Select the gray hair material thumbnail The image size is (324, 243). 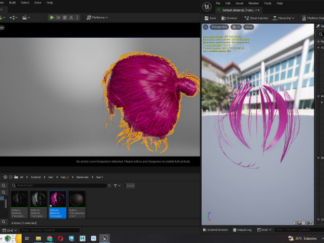coord(38,205)
